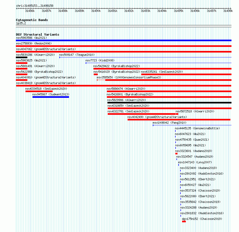Select nsv5612951 (Ebert2021) label
This screenshot has height=232, width=239.
click(x=198, y=179)
